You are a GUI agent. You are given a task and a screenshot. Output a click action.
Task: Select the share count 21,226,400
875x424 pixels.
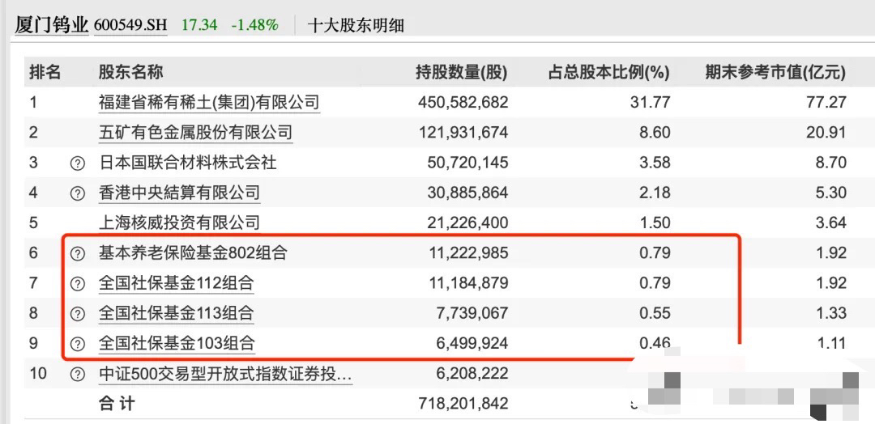467,223
